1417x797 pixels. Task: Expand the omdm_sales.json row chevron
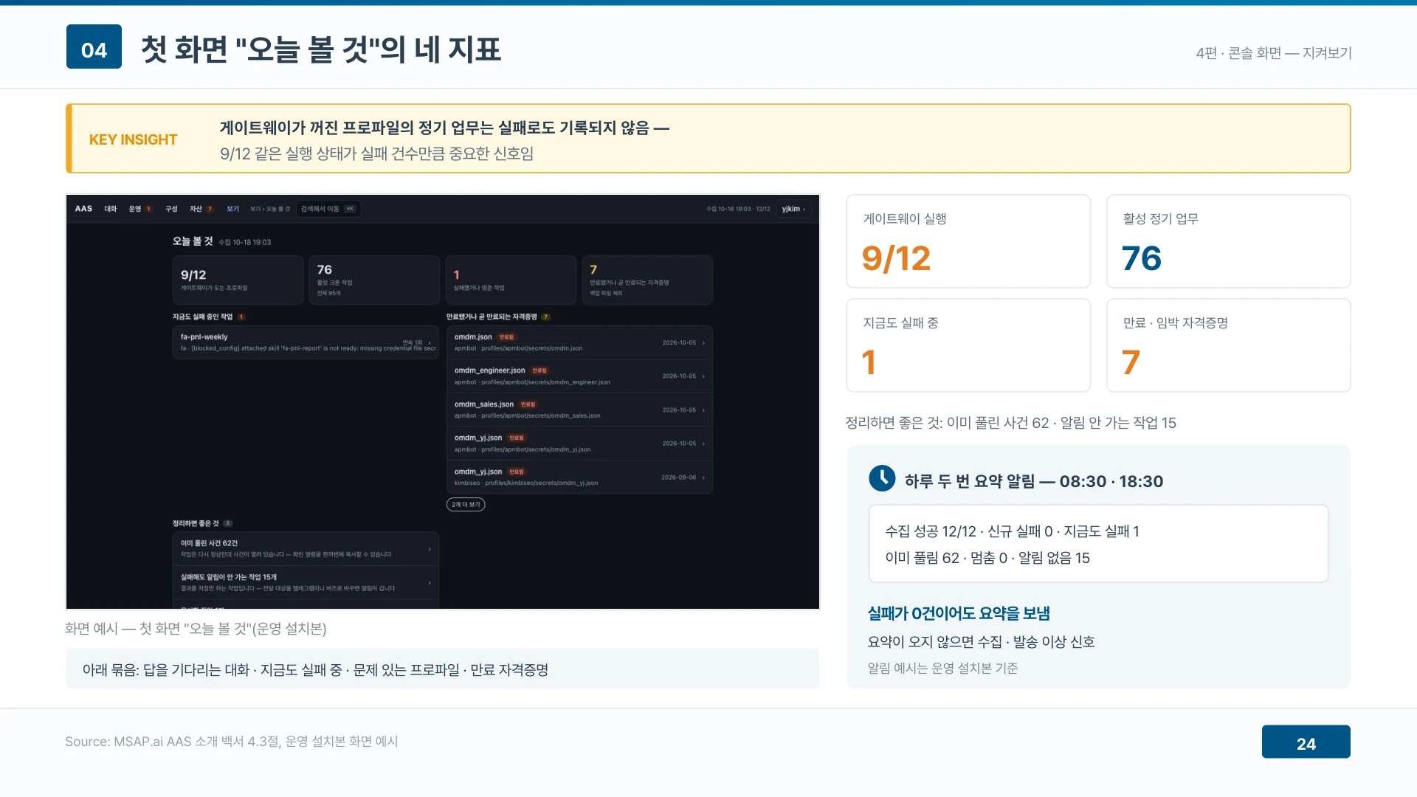pos(703,410)
